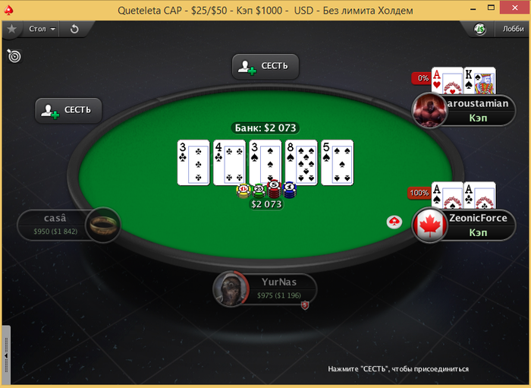Take the left empty seat СЕСТЬ
Screen dimensions: 531x388
click(x=68, y=110)
